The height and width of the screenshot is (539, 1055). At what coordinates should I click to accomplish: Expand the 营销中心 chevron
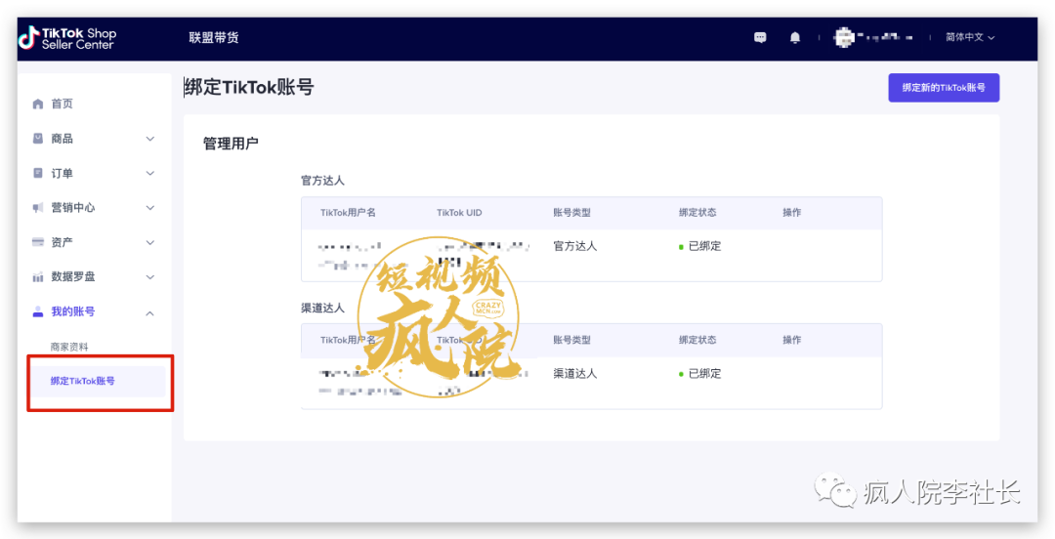point(150,208)
